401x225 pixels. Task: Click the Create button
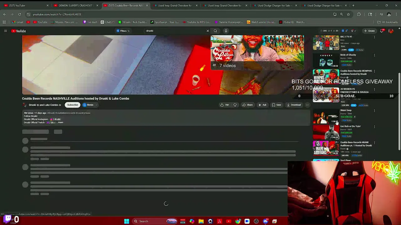pyautogui.click(x=369, y=31)
